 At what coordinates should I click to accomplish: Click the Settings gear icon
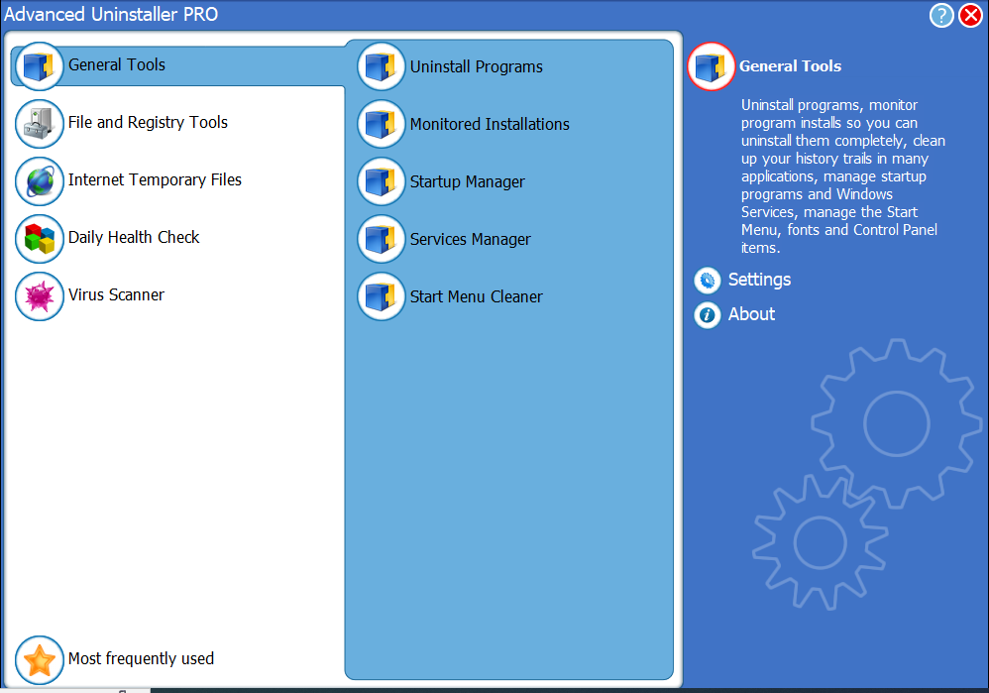point(707,281)
